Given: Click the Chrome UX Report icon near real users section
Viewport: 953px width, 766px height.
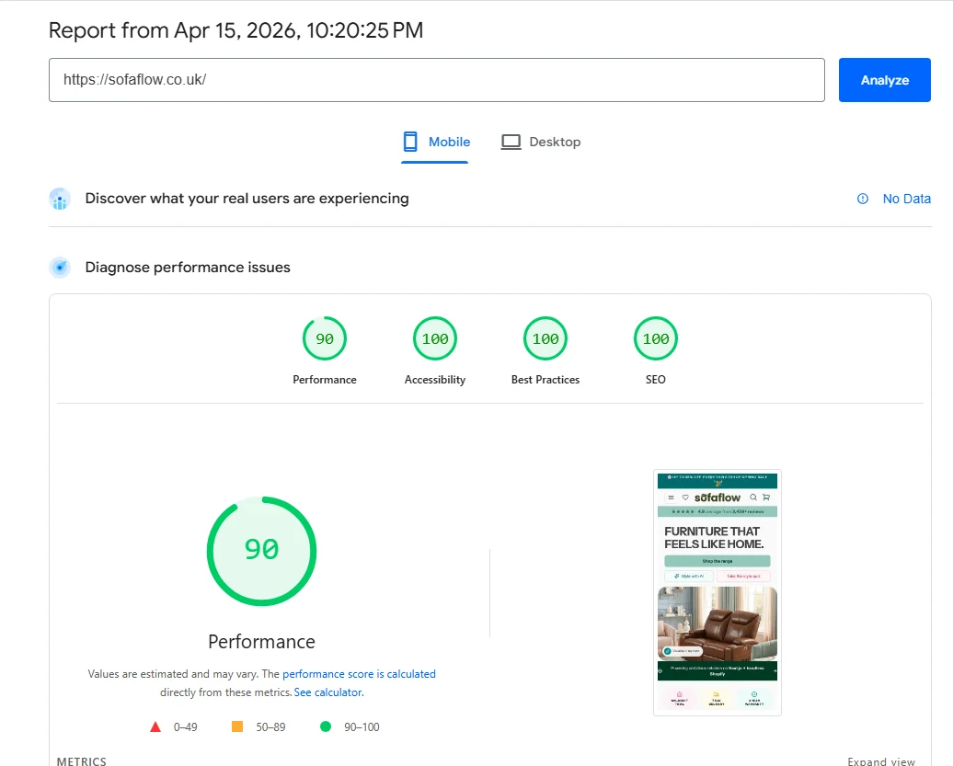Looking at the screenshot, I should pos(60,199).
